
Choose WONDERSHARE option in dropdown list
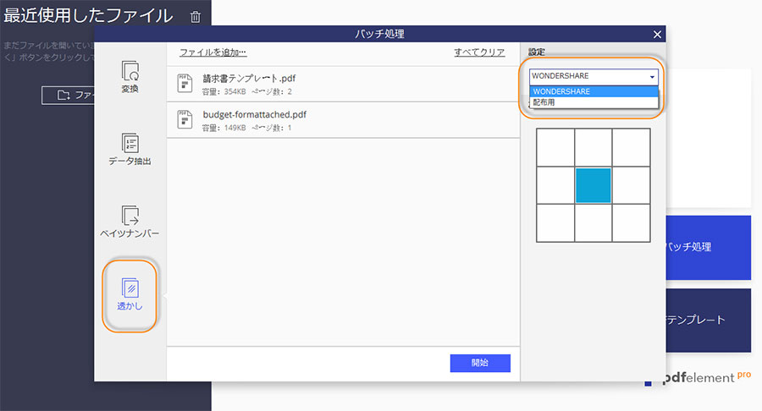(x=594, y=91)
